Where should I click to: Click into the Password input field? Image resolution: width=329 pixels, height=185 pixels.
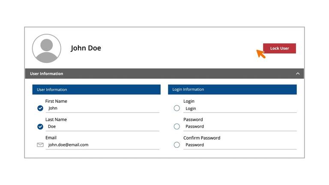click(x=240, y=127)
